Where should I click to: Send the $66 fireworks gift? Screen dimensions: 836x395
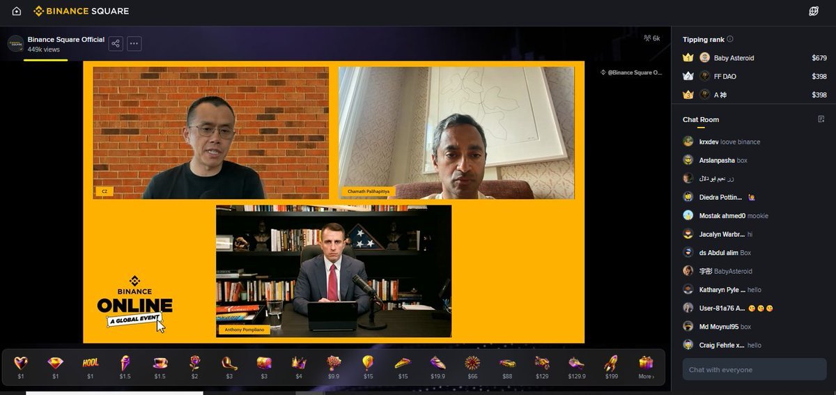[x=472, y=366]
